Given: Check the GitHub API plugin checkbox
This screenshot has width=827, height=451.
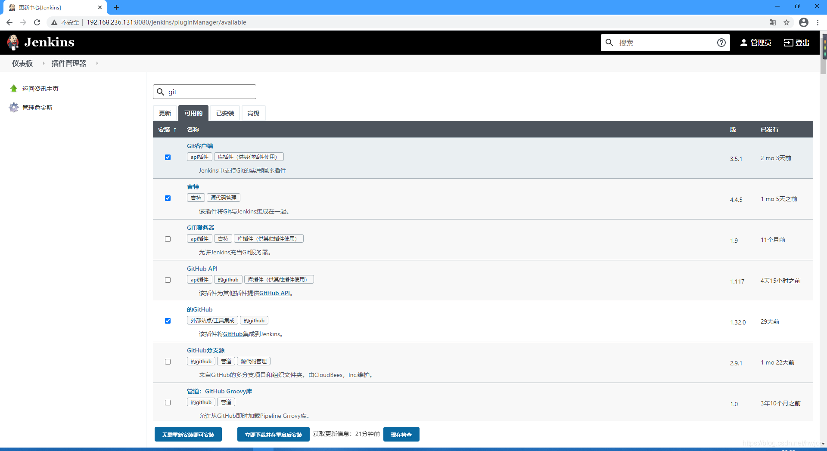Looking at the screenshot, I should point(168,280).
